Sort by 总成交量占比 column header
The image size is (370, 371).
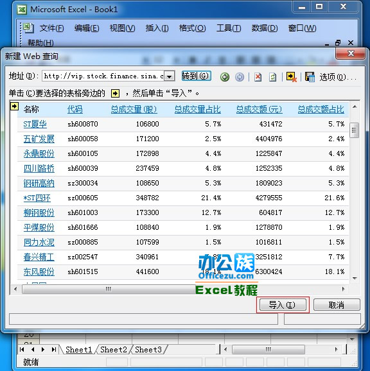coord(198,109)
